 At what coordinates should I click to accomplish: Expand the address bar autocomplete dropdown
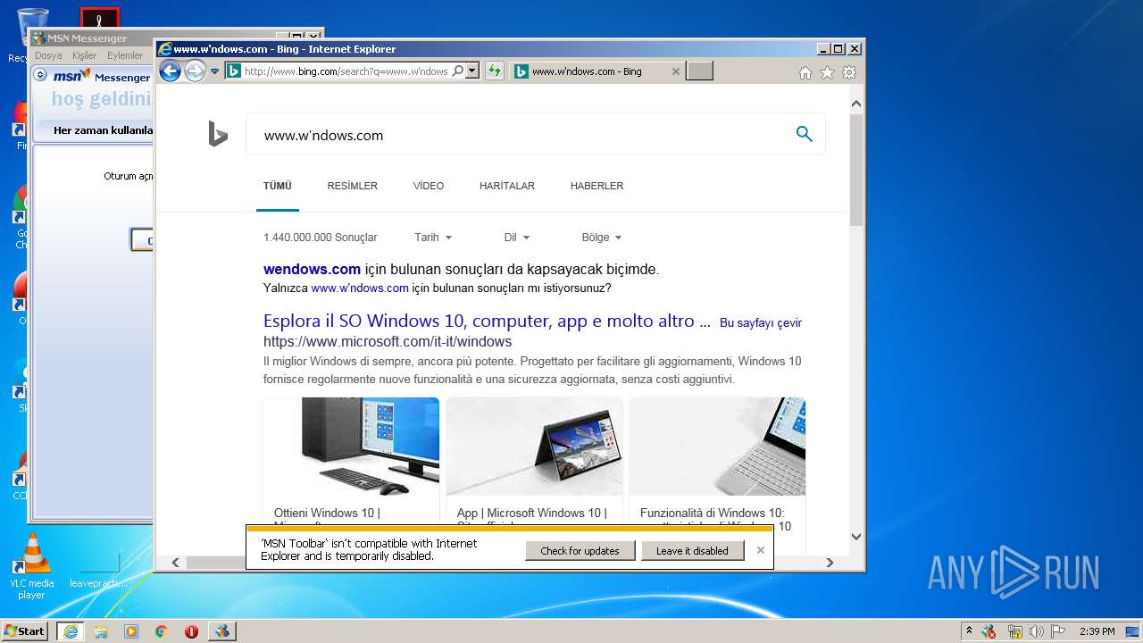tap(472, 71)
